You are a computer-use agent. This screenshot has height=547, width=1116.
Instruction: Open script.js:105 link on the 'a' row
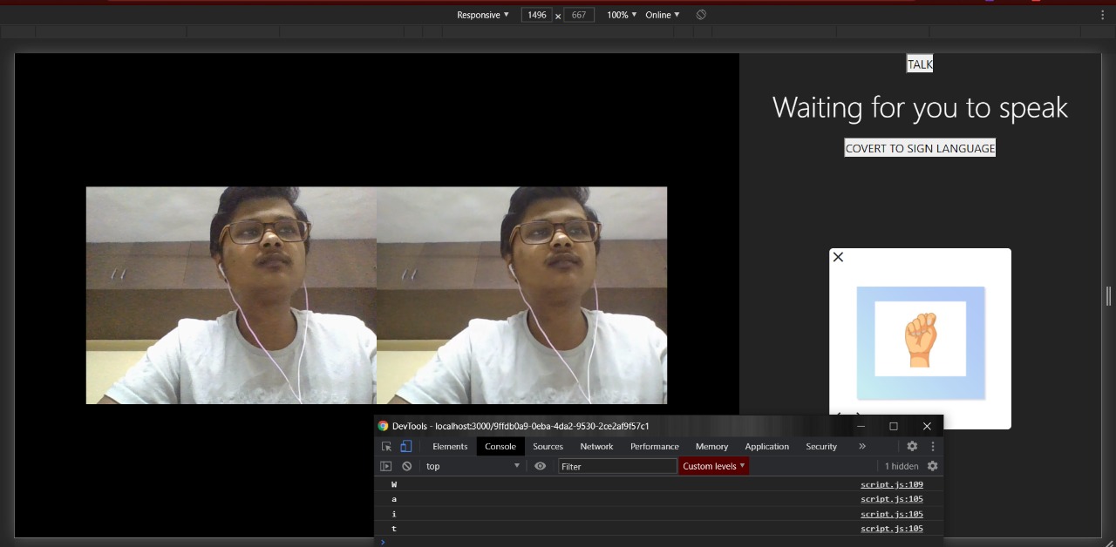pos(892,499)
